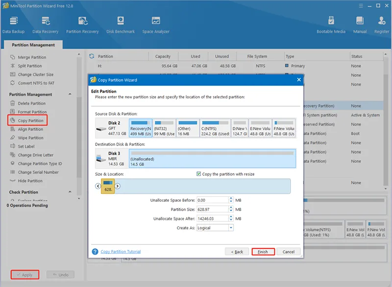Choose Format Partition in the sidebar
Viewport: 392px width, 287px height.
pyautogui.click(x=32, y=112)
